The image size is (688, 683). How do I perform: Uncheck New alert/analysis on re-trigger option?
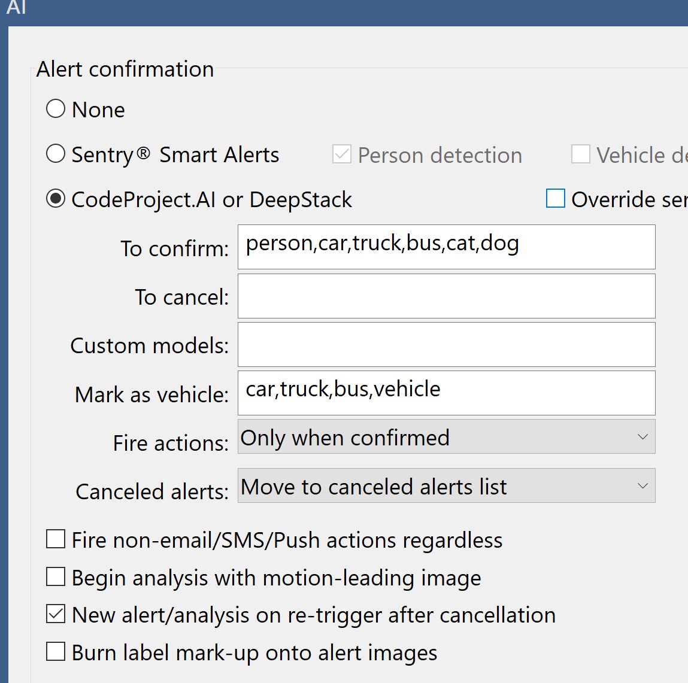(56, 614)
